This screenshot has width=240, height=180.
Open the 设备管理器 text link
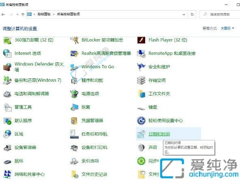click(x=25, y=147)
